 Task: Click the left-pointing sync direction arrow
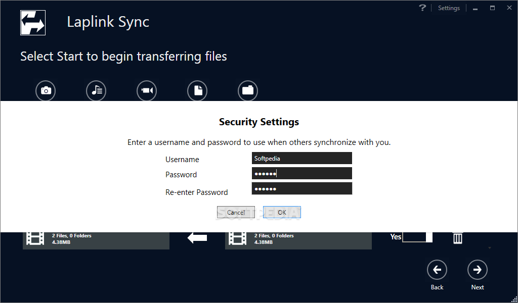point(197,238)
